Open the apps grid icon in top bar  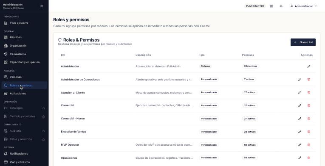point(271,6)
